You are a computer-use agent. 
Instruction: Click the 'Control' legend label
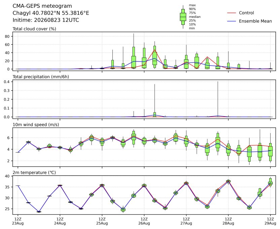click(x=246, y=13)
